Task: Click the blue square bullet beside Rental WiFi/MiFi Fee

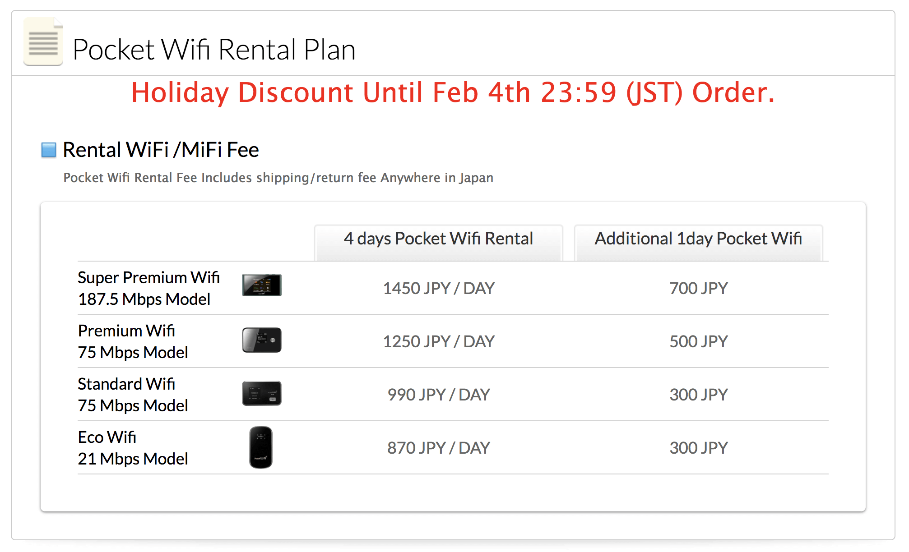Action: pos(49,150)
